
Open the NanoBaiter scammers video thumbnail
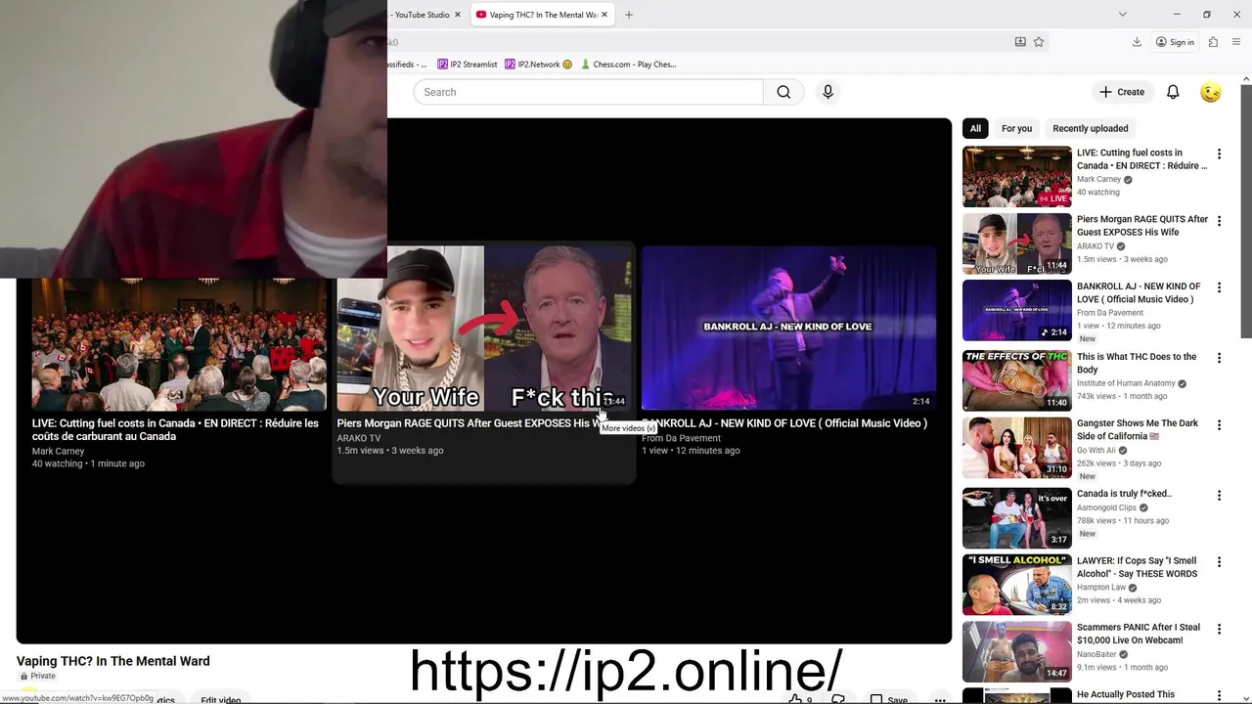(x=1016, y=652)
